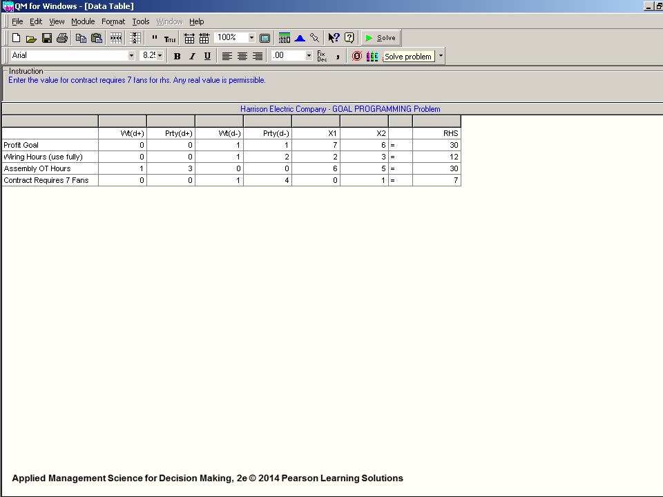663x497 pixels.
Task: Click the Prty(d-) cell in the Contract Requires 7 Fans row
Action: click(x=268, y=180)
